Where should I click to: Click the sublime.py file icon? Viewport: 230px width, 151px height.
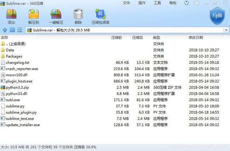click(3, 106)
